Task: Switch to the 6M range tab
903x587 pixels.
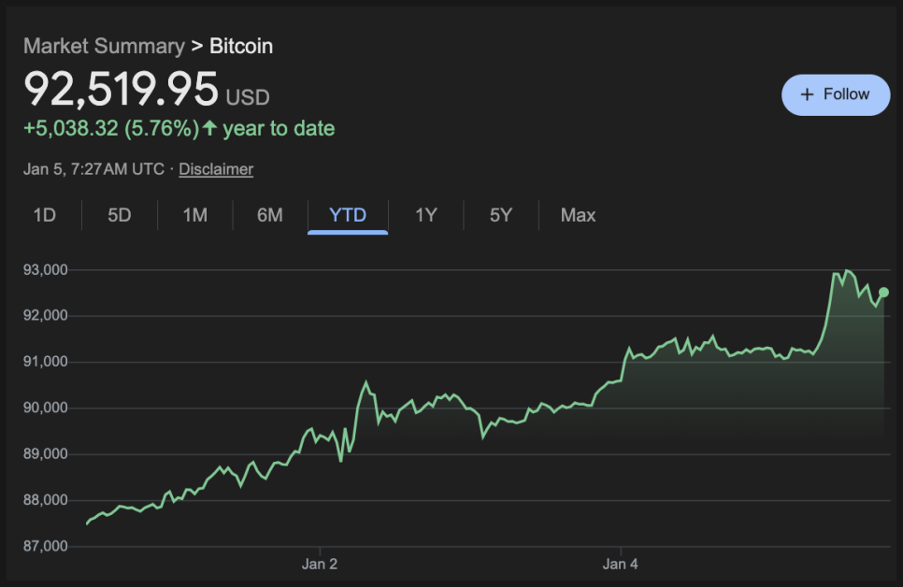Action: pyautogui.click(x=269, y=215)
